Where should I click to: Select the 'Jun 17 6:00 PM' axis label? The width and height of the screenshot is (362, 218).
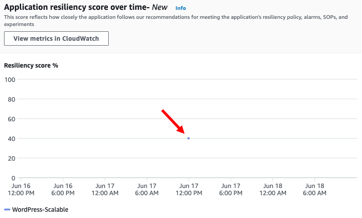tap(231, 189)
